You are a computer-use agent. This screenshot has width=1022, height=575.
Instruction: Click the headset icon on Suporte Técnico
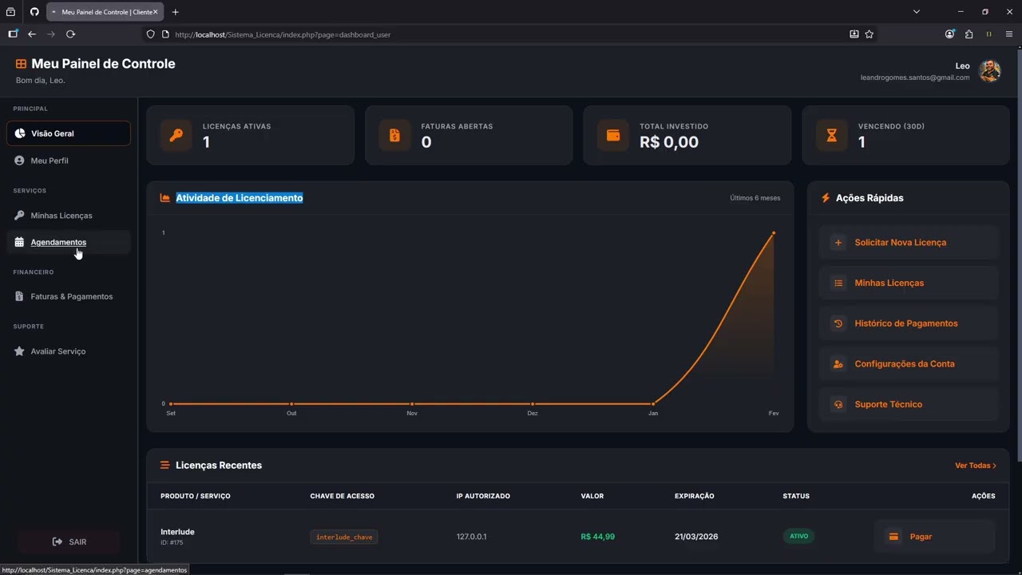coord(838,404)
